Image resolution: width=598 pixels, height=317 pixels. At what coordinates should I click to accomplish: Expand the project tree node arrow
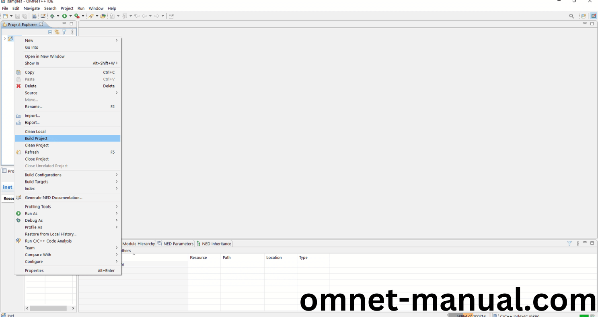click(x=4, y=39)
